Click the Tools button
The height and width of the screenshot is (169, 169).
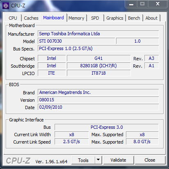coord(83,160)
